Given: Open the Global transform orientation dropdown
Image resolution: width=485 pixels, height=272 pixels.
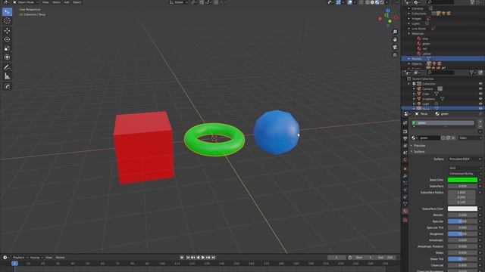Looking at the screenshot, I should coord(179,2).
